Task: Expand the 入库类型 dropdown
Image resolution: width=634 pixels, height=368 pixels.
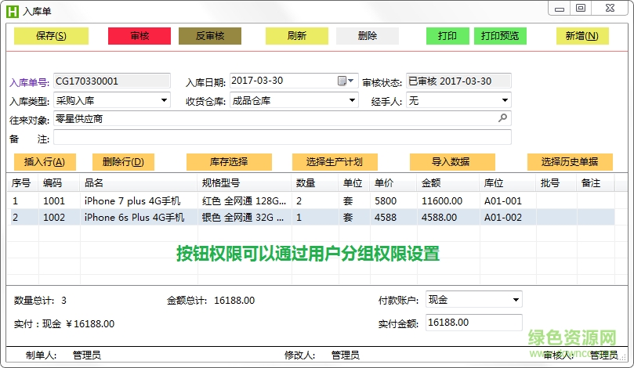Action: [164, 100]
